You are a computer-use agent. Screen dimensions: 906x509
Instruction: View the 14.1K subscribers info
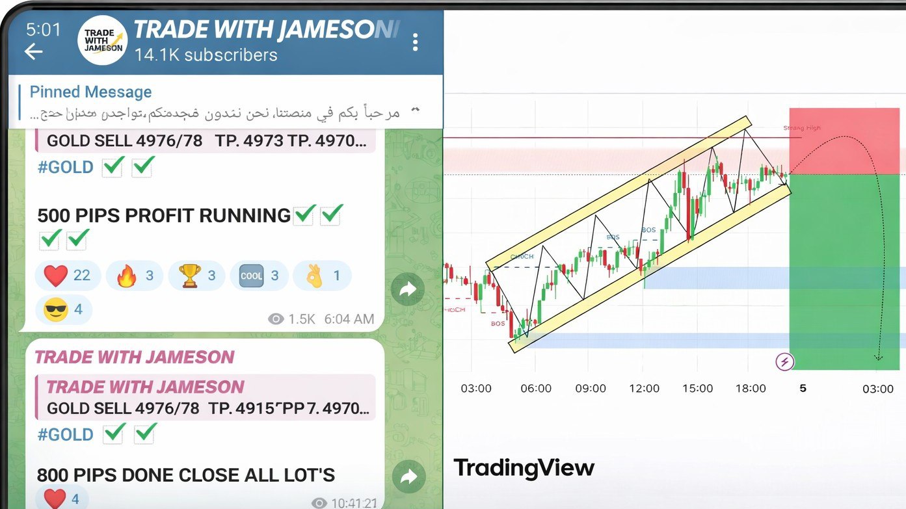tap(206, 55)
